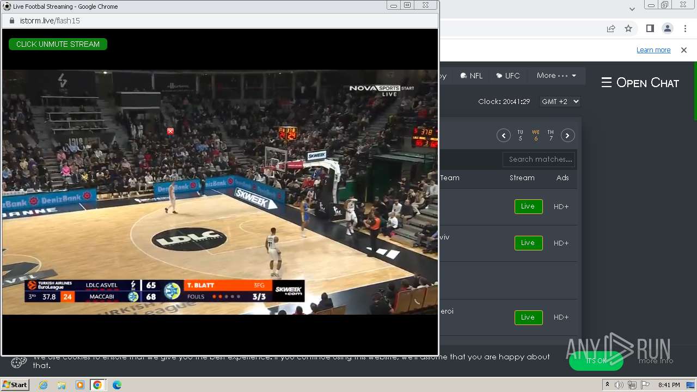Accept cookies with the IT'S OK button
697x392 pixels.
click(596, 360)
